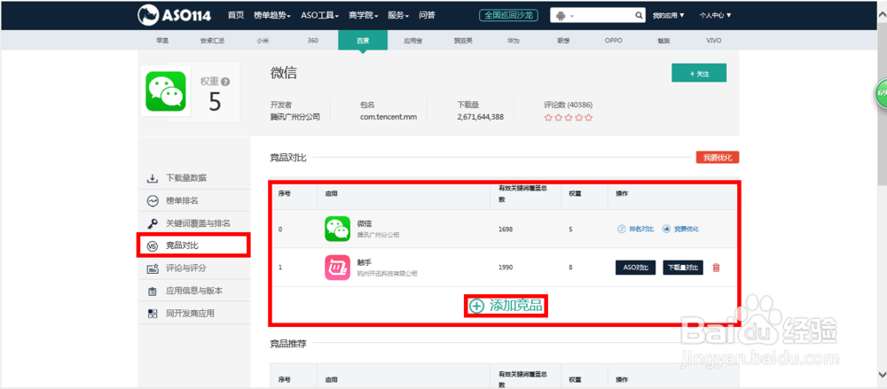Click the 评论与评分 sidebar icon
This screenshot has height=389, width=887.
[x=153, y=268]
